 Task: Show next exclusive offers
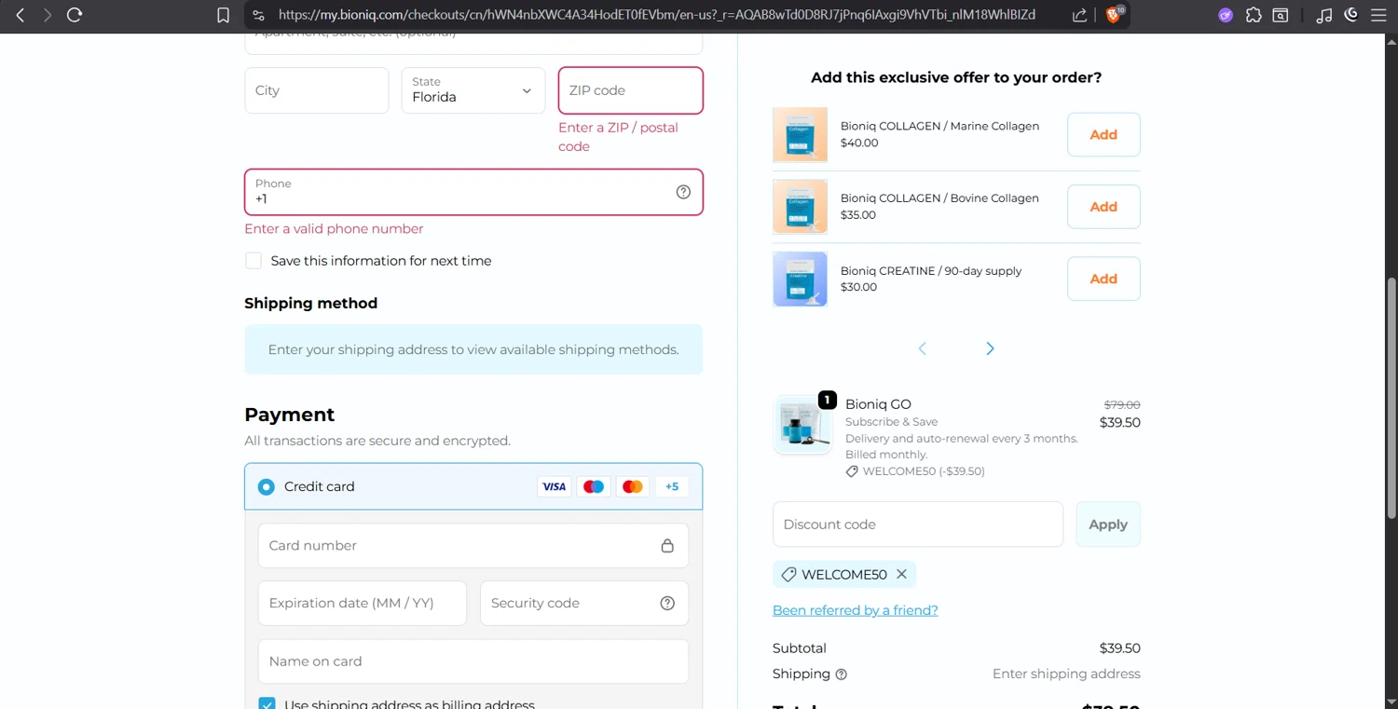pos(990,348)
